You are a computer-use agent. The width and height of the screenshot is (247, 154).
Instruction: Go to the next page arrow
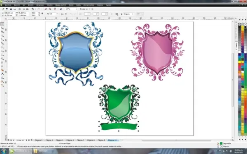(26, 140)
